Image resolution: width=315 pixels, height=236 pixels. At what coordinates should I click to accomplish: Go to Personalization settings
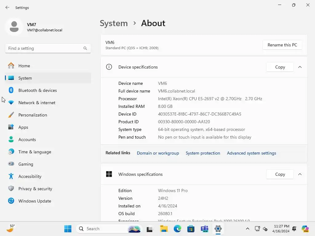coord(48,115)
